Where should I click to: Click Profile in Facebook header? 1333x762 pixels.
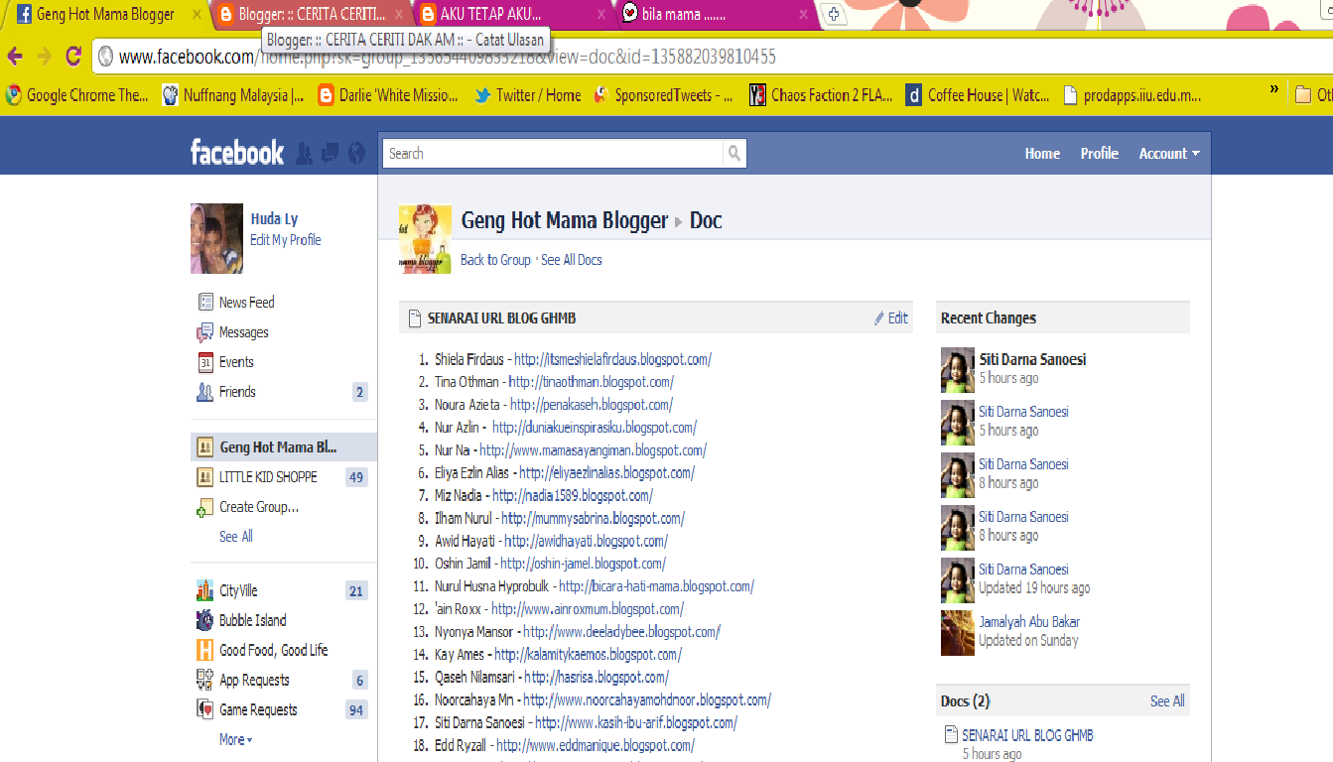coord(1099,153)
